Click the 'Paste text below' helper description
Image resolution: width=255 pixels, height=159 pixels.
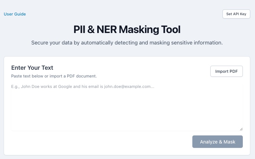[54, 76]
